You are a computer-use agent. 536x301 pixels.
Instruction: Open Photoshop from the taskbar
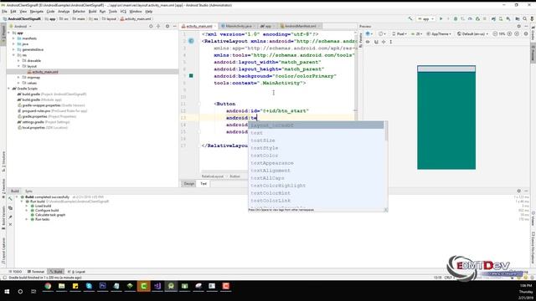102,286
